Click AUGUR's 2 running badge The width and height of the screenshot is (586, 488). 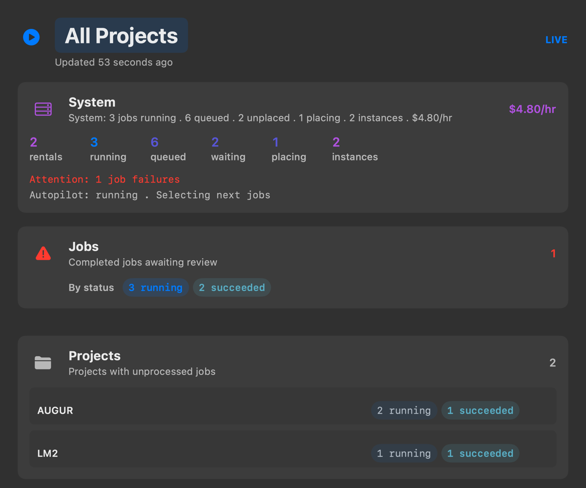[x=404, y=410]
